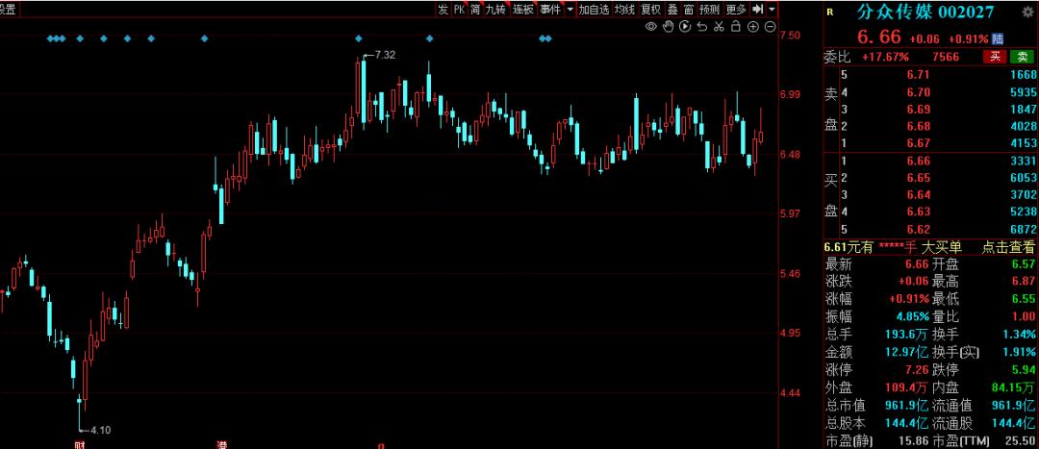The height and width of the screenshot is (449, 1039).
Task: Click the 7.50 price axis label
Action: click(x=791, y=36)
